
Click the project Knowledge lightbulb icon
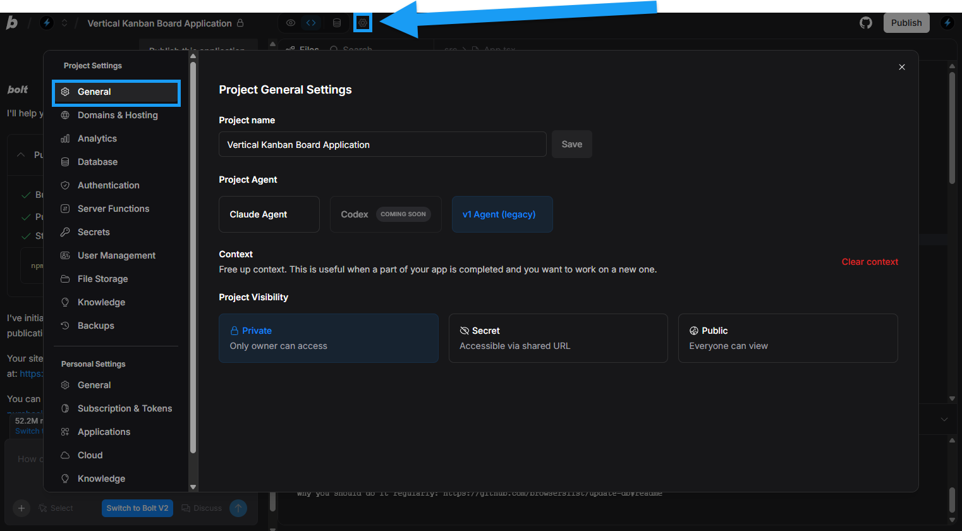65,302
